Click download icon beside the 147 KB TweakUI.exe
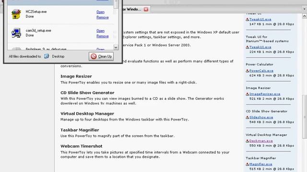This screenshot has width=307, height=172. click(x=248, y=19)
